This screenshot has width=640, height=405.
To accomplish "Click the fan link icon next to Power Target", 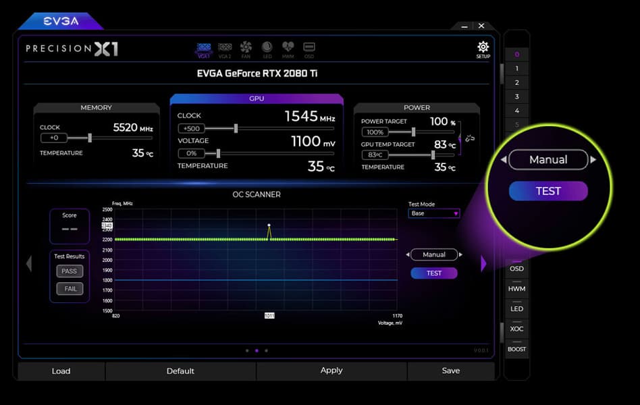I will pyautogui.click(x=471, y=137).
